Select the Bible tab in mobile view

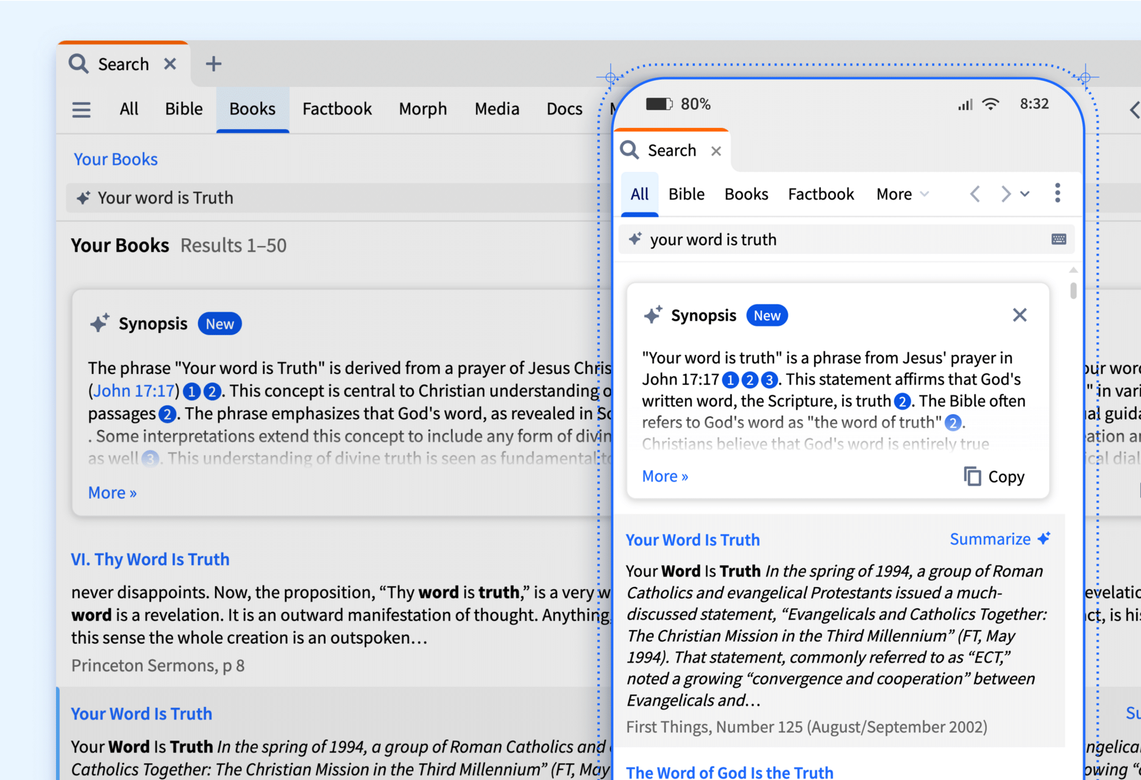(686, 194)
